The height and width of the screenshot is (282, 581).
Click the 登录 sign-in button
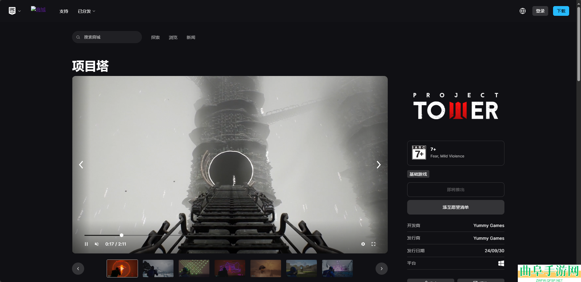(x=540, y=11)
